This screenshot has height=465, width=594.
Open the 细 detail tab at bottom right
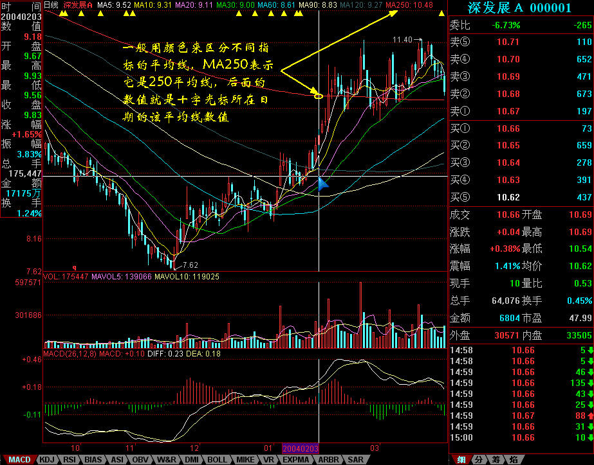[x=461, y=460]
